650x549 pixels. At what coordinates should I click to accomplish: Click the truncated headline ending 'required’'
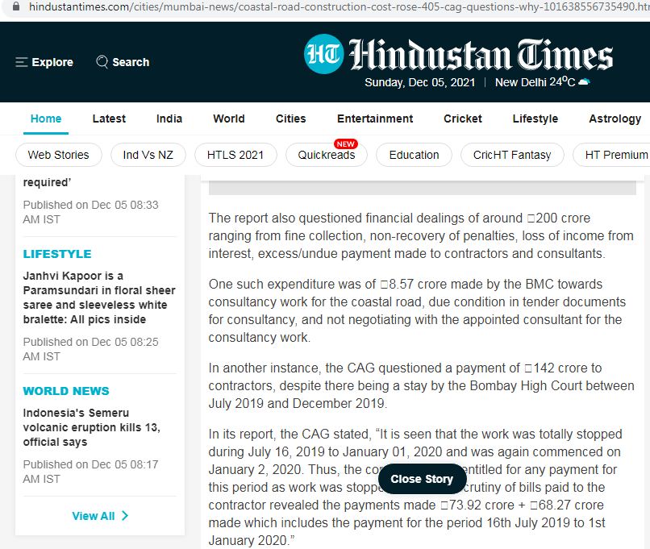[x=48, y=182]
